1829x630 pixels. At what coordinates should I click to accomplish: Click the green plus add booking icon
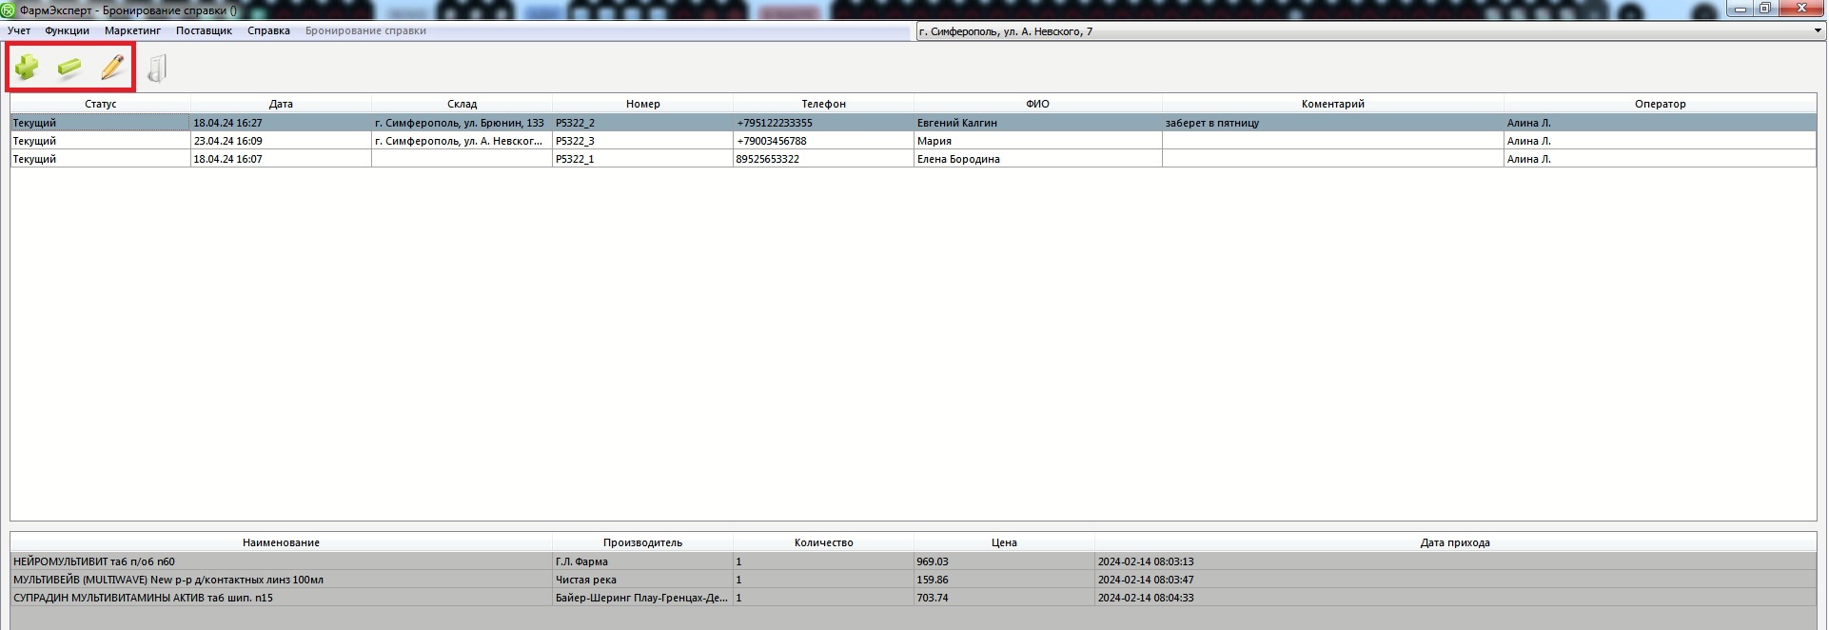[27, 68]
